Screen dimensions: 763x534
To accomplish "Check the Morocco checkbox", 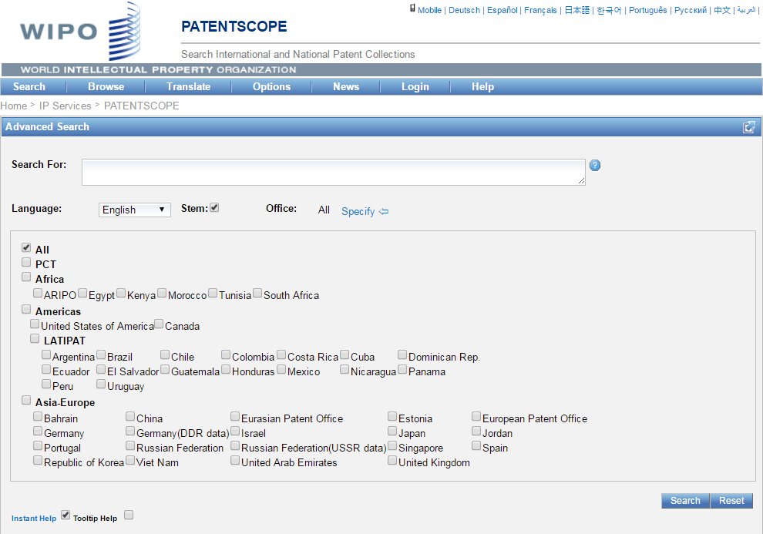I will (162, 293).
